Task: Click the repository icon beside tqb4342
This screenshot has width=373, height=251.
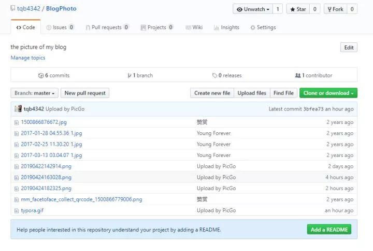Action: click(x=13, y=8)
